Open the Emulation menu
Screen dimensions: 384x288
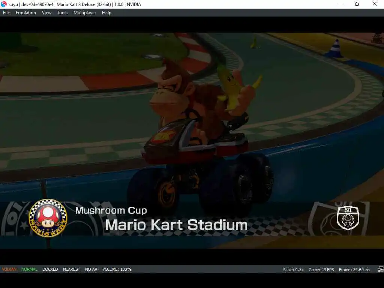point(26,13)
